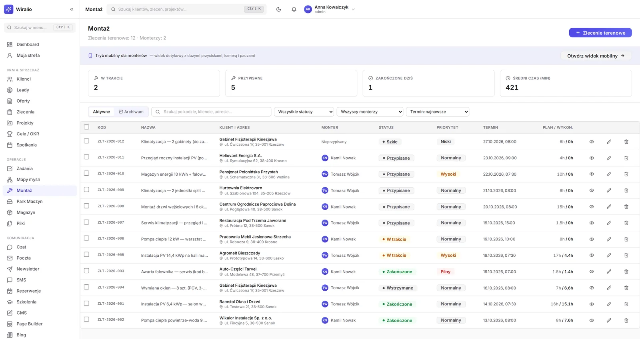Click the Szukaj w menu field
This screenshot has width=640, height=339.
tap(40, 28)
